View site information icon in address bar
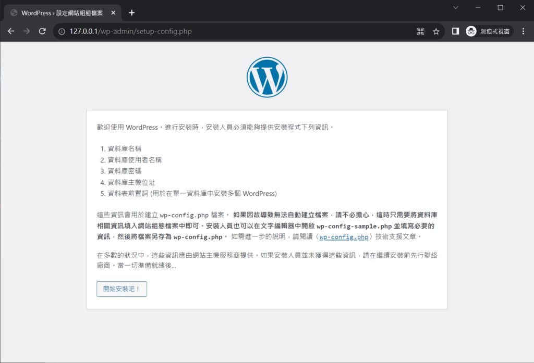The width and height of the screenshot is (534, 363). [x=62, y=32]
